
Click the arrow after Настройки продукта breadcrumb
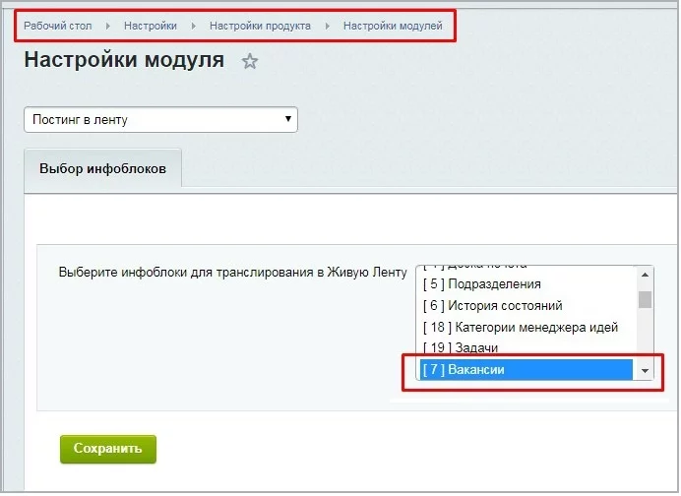(x=328, y=25)
